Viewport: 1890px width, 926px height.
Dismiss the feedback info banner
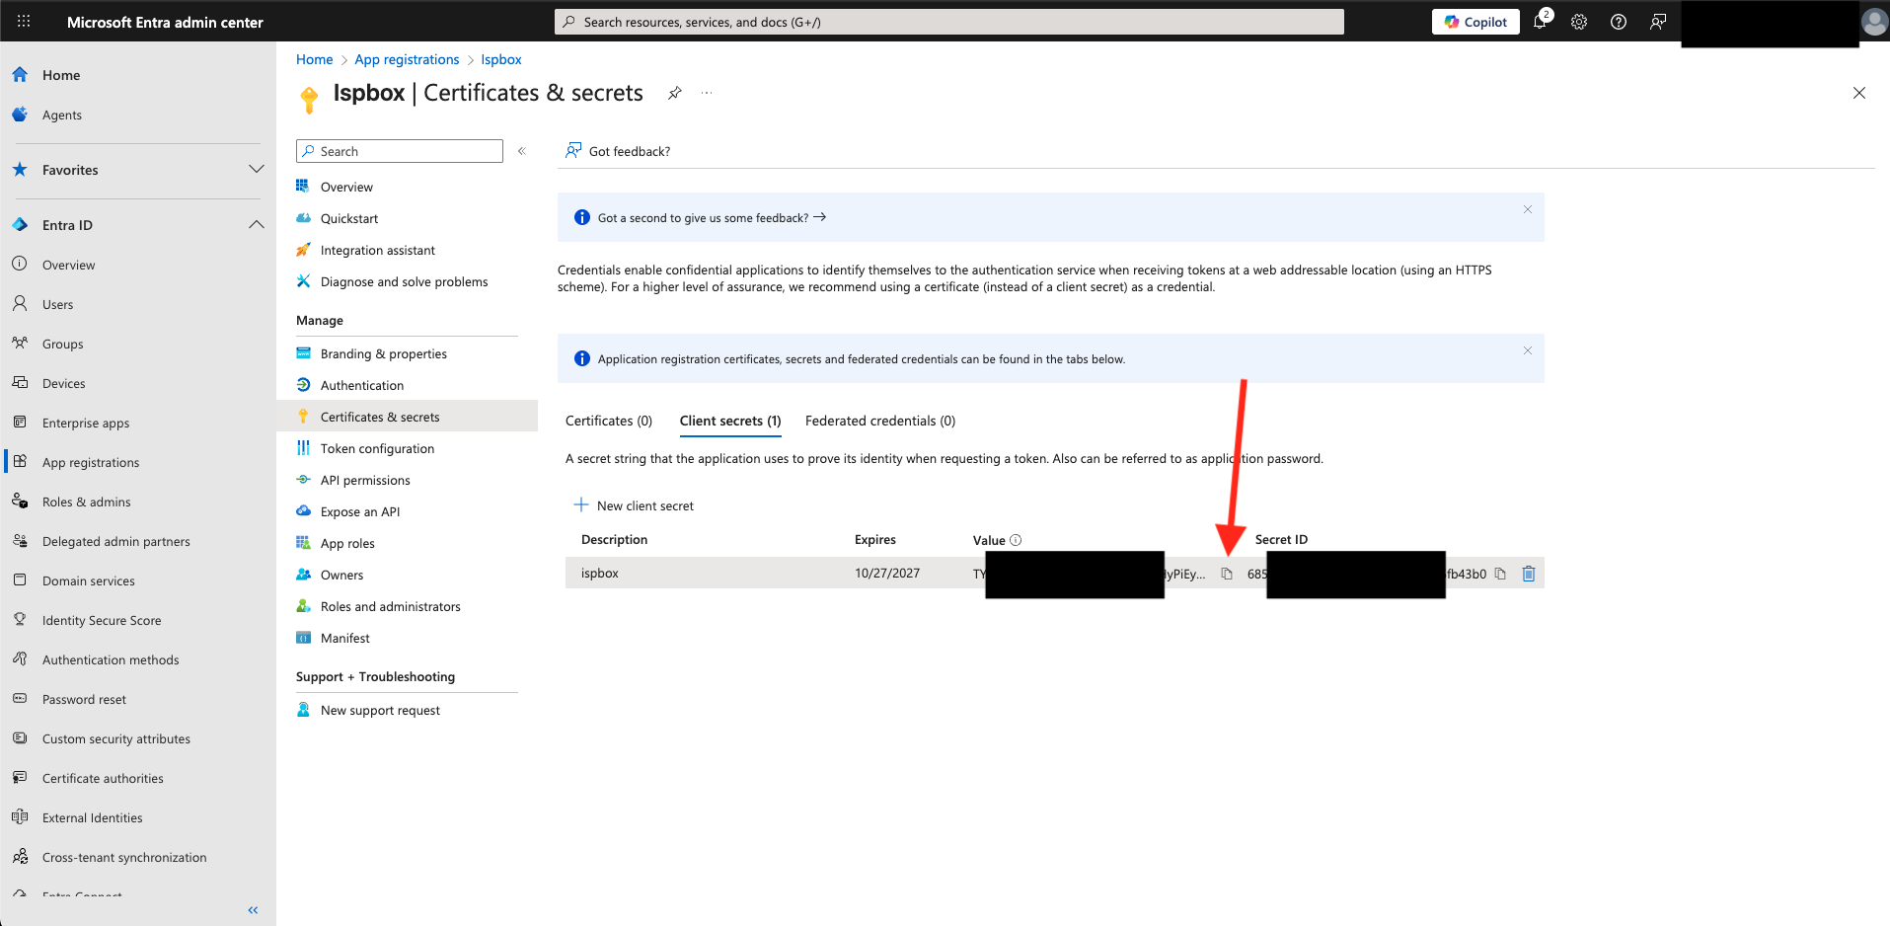[1527, 209]
